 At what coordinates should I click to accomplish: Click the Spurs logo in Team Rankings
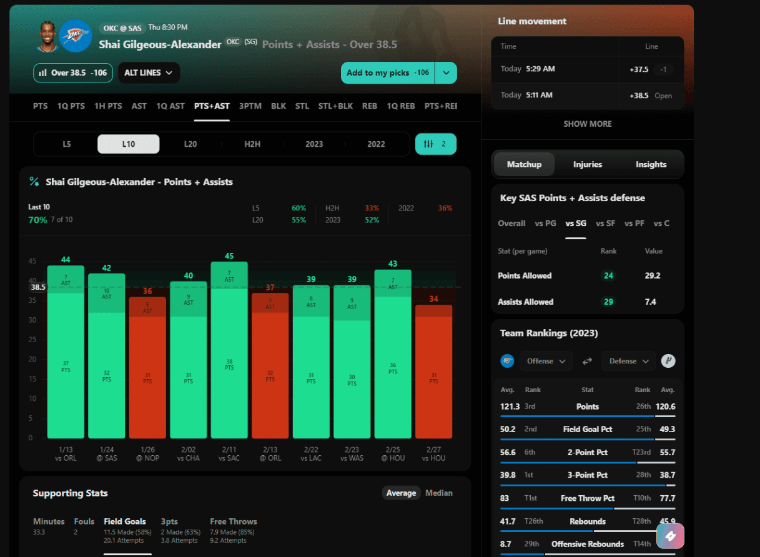click(668, 361)
